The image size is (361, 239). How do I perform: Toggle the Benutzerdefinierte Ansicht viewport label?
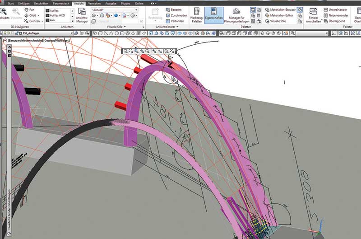(25, 40)
